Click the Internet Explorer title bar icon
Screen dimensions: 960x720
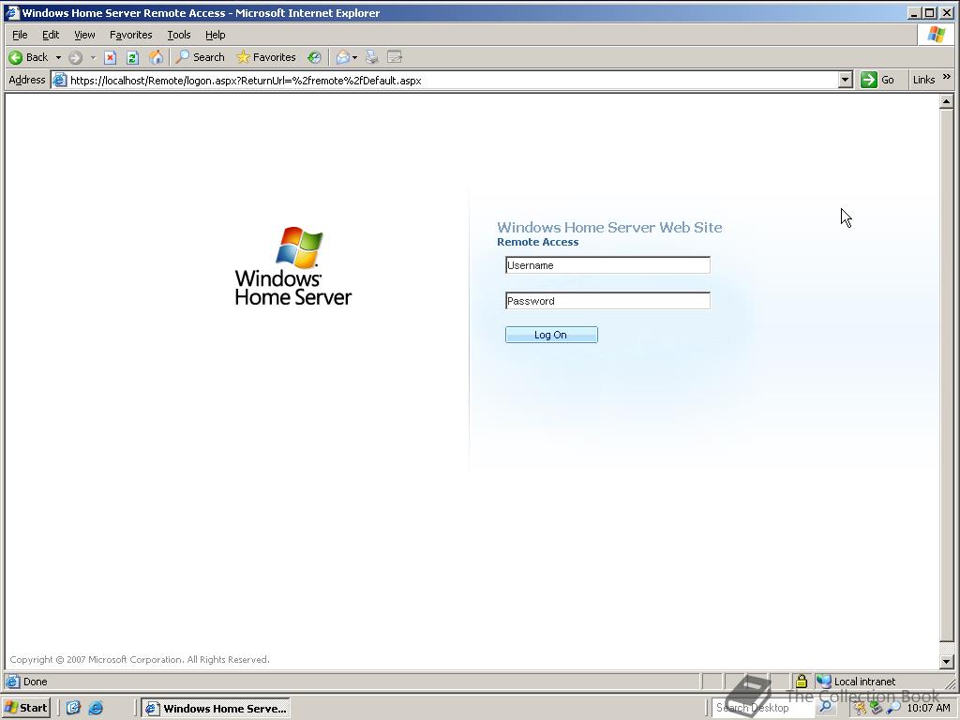(11, 13)
